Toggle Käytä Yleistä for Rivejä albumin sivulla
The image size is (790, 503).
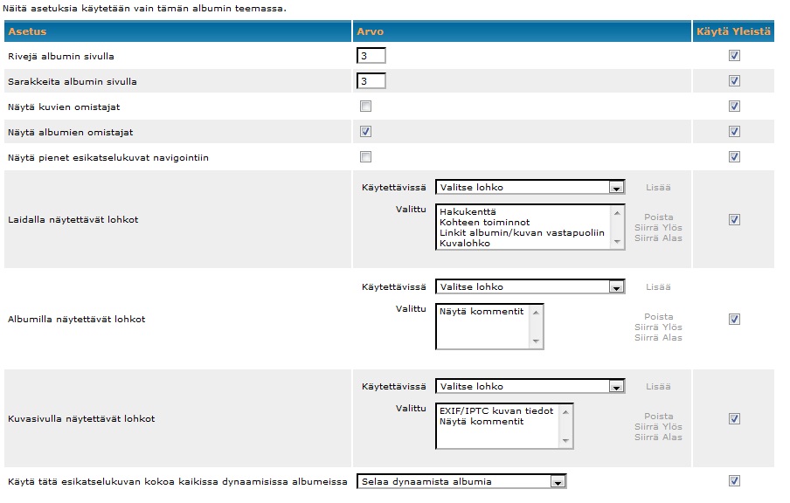(x=734, y=55)
